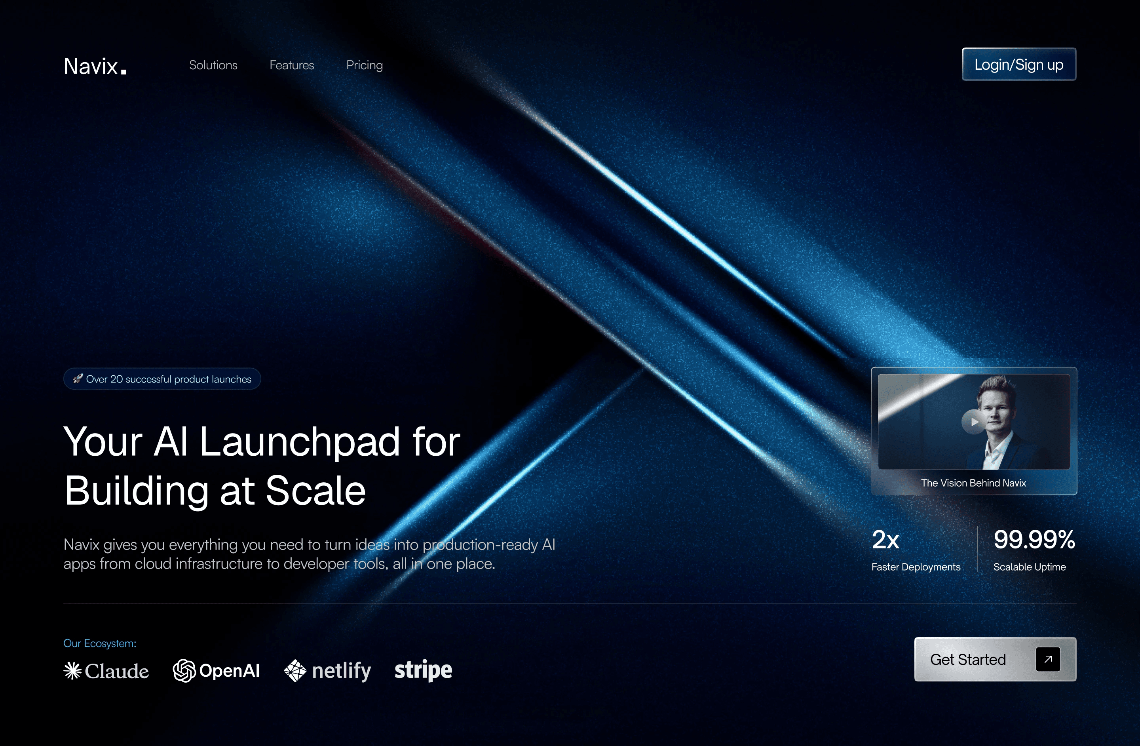
Task: Open the Pricing nav link
Action: [365, 65]
